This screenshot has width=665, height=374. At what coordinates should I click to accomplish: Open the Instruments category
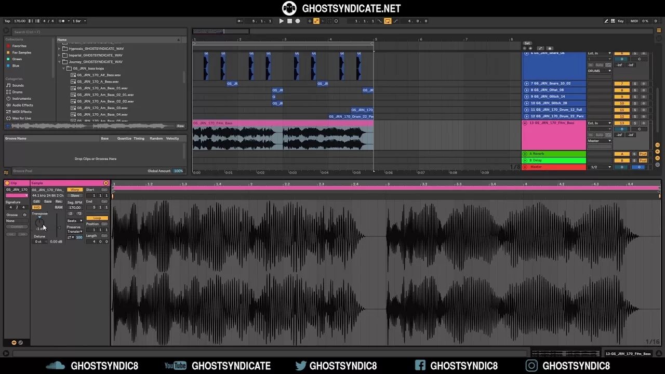(21, 98)
